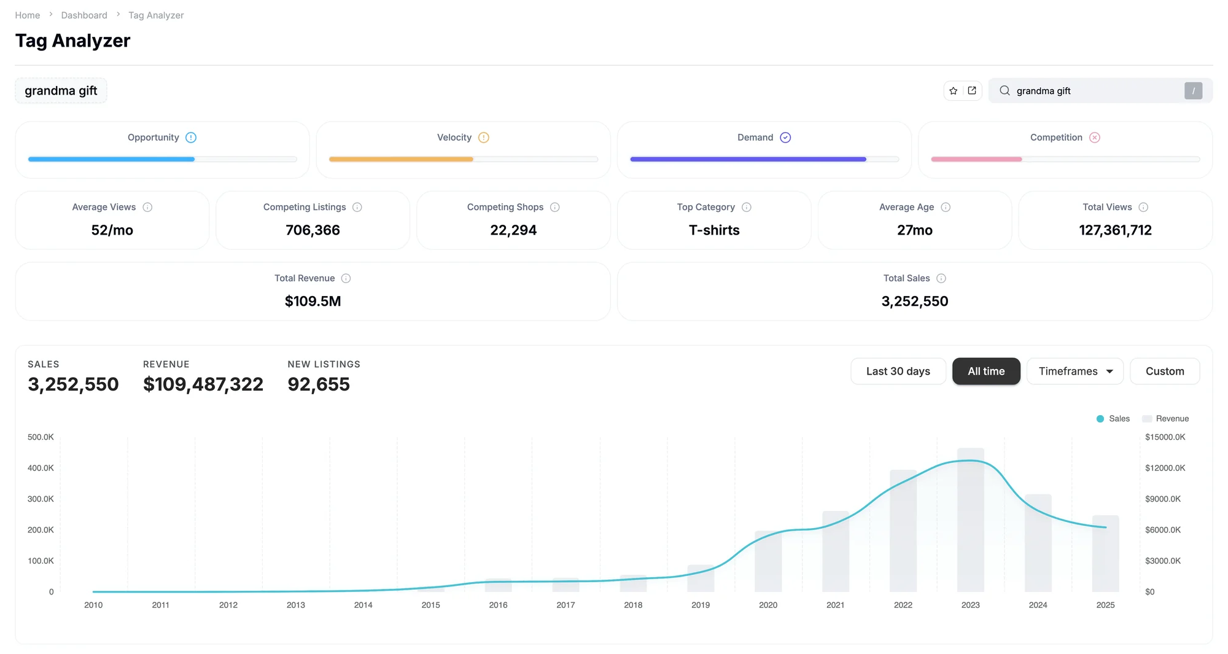Click the 2020 x-axis label
This screenshot has height=654, width=1228.
click(768, 605)
